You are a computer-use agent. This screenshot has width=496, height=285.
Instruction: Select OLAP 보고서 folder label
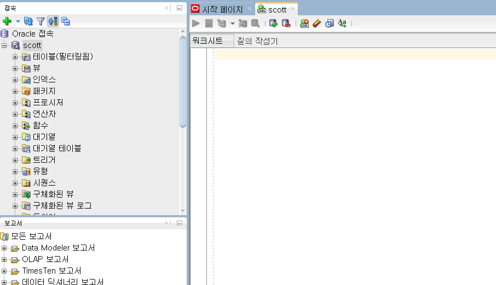click(x=45, y=259)
